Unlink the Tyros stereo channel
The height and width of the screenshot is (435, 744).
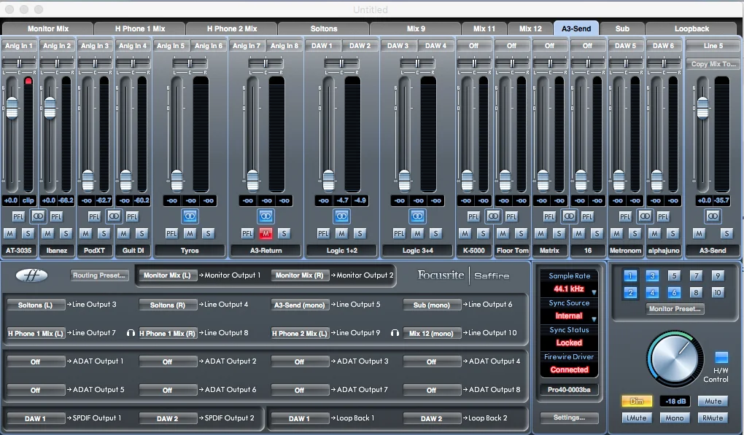coord(190,216)
